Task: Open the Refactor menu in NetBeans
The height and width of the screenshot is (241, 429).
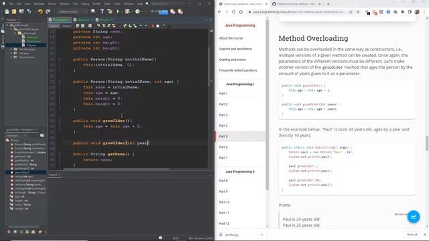Action: click(64, 4)
